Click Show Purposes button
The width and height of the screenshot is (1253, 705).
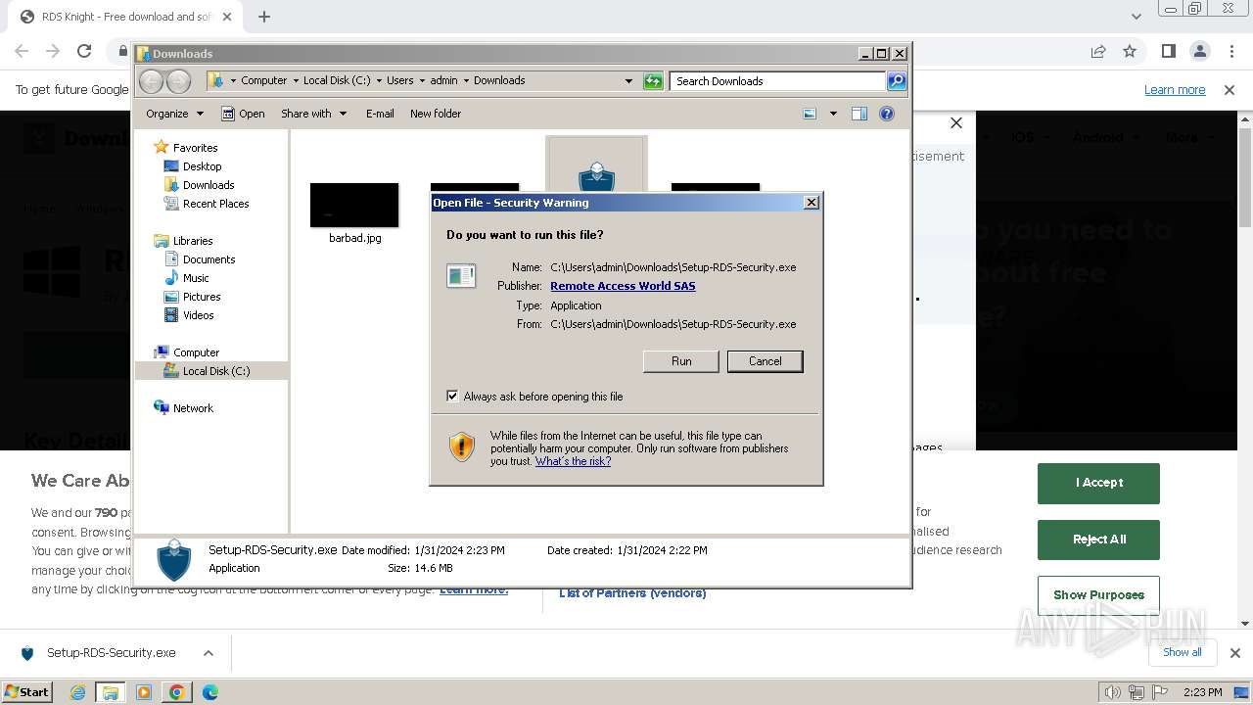1098,595
